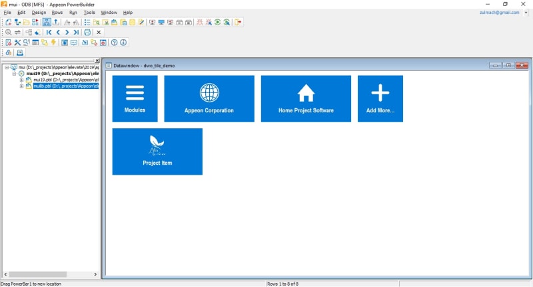
Task: Click the Project Item tile
Action: (x=157, y=151)
